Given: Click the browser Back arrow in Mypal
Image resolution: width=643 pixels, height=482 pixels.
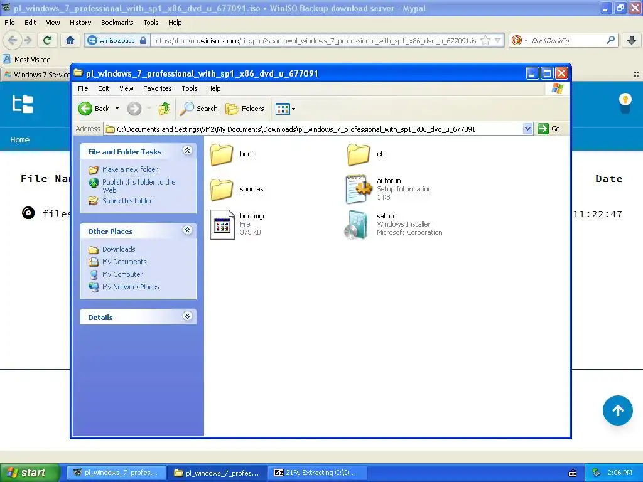Looking at the screenshot, I should pyautogui.click(x=13, y=40).
